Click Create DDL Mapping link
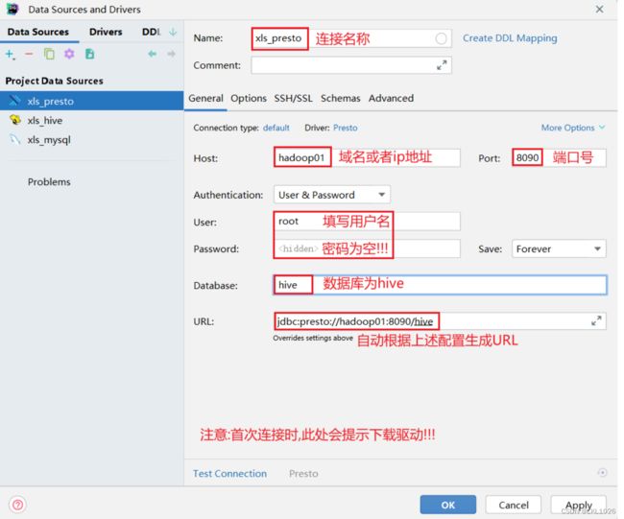The height and width of the screenshot is (519, 624). click(x=509, y=38)
